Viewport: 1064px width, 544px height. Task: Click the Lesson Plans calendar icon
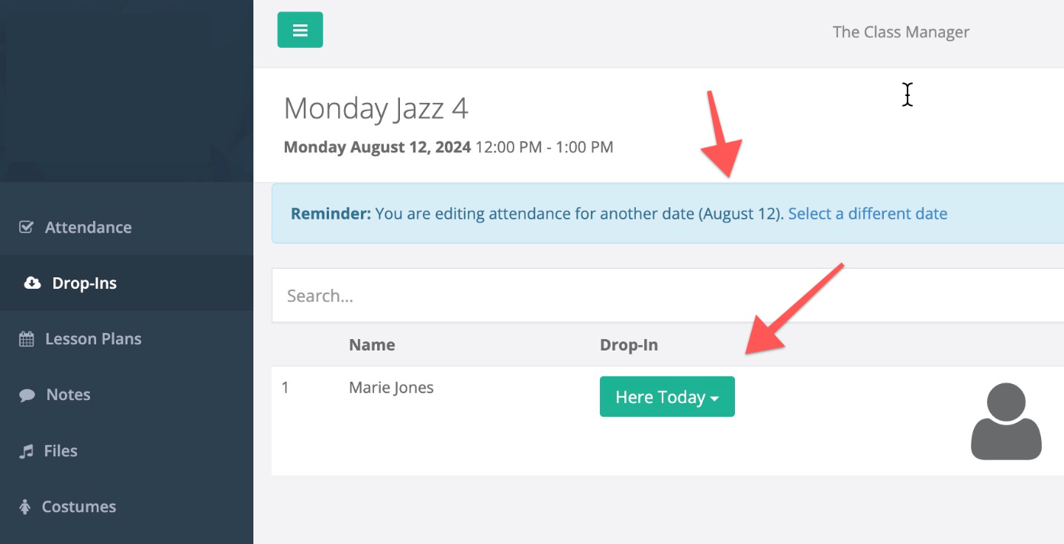(x=27, y=339)
